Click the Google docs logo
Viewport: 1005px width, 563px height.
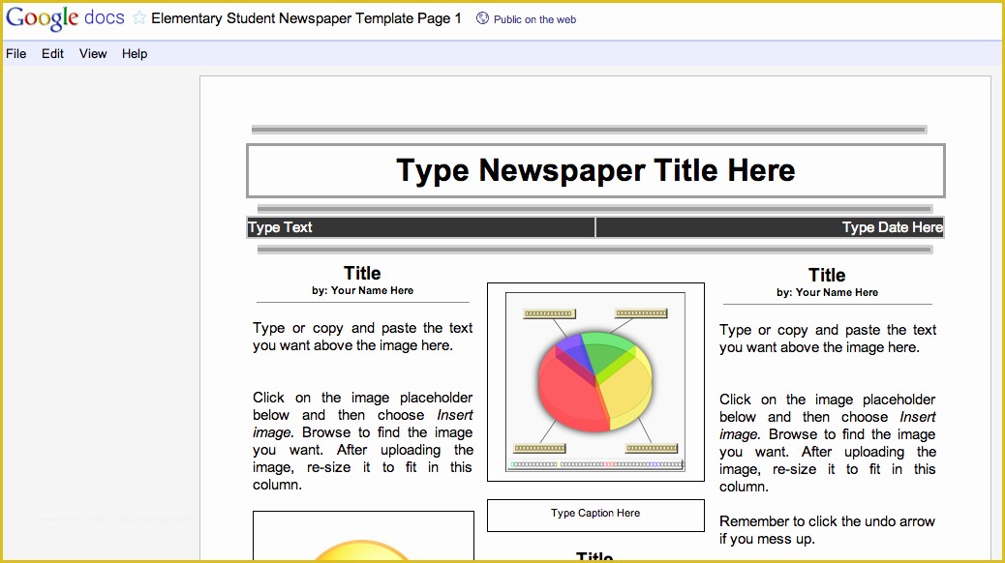click(x=65, y=18)
